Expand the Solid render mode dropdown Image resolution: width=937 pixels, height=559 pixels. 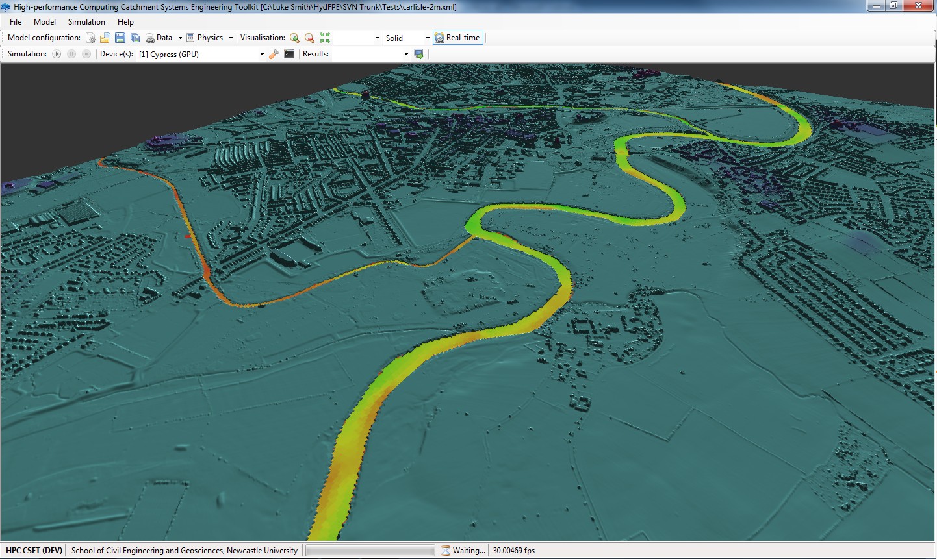[427, 38]
